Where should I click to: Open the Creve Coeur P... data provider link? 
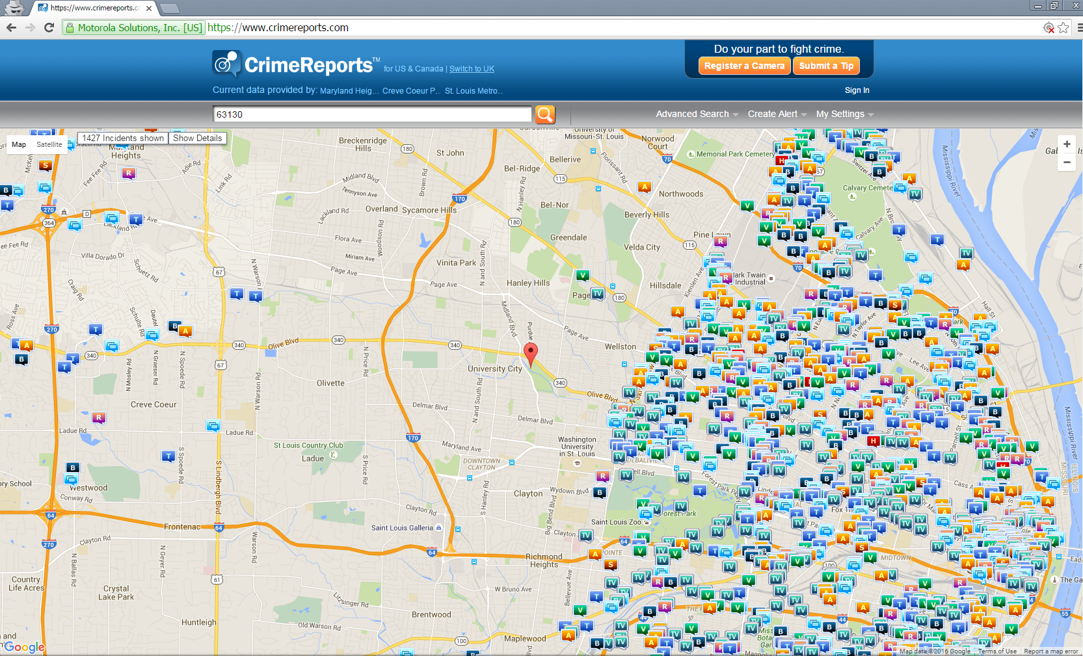[x=411, y=91]
